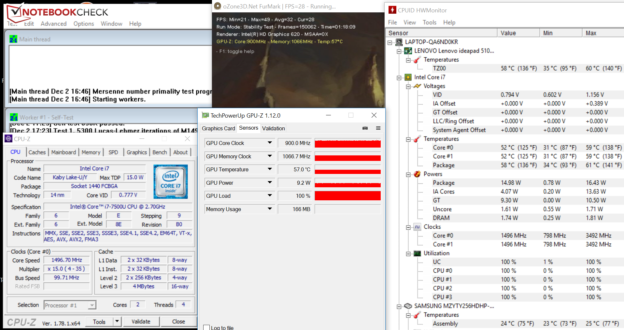The width and height of the screenshot is (624, 330).
Task: Click the Intel Core i7 processor chip icon in tree
Action: 408,77
